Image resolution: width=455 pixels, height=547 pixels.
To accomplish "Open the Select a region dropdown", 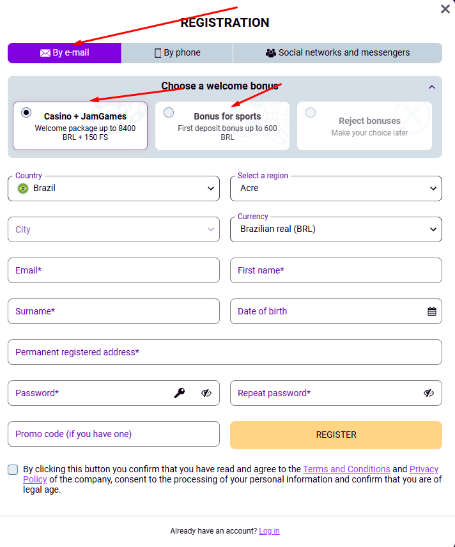I will pos(336,189).
